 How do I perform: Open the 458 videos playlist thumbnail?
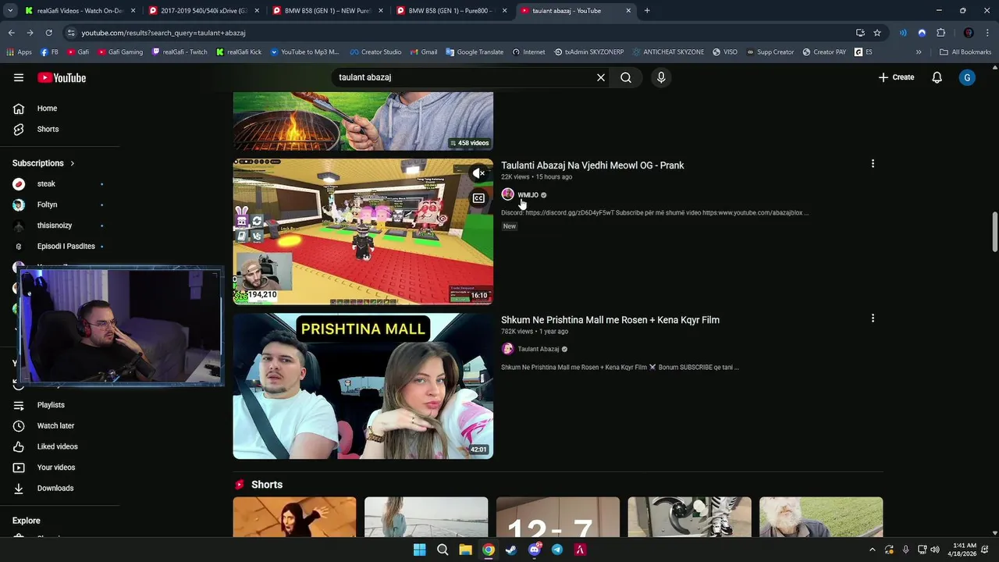coord(363,121)
